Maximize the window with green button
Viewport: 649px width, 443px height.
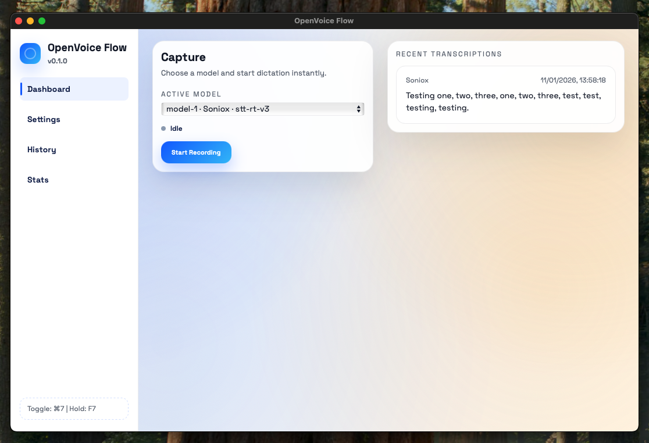point(42,21)
